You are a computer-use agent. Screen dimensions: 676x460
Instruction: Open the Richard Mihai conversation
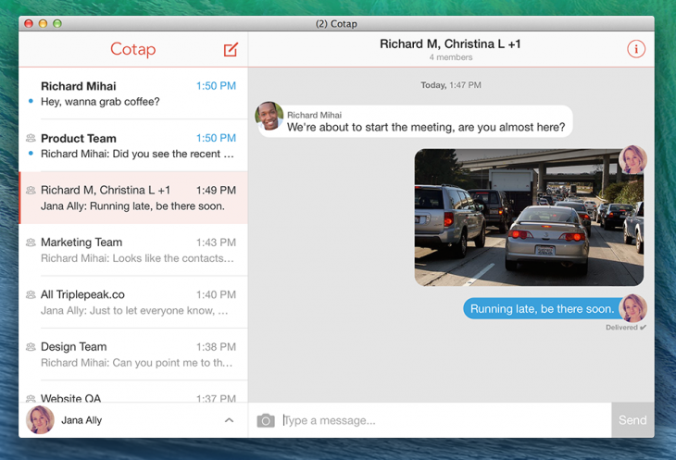click(133, 93)
